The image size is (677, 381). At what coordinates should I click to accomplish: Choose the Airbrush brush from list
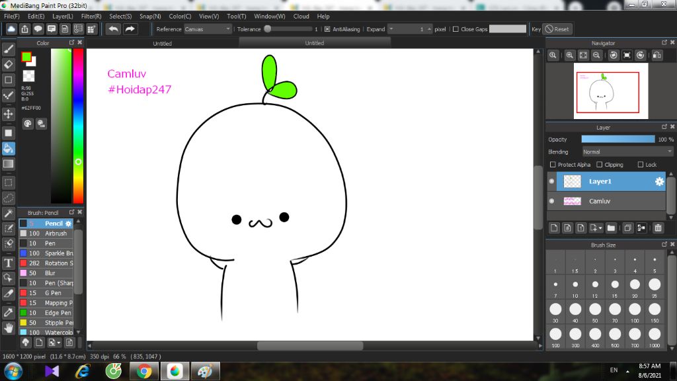coord(56,233)
